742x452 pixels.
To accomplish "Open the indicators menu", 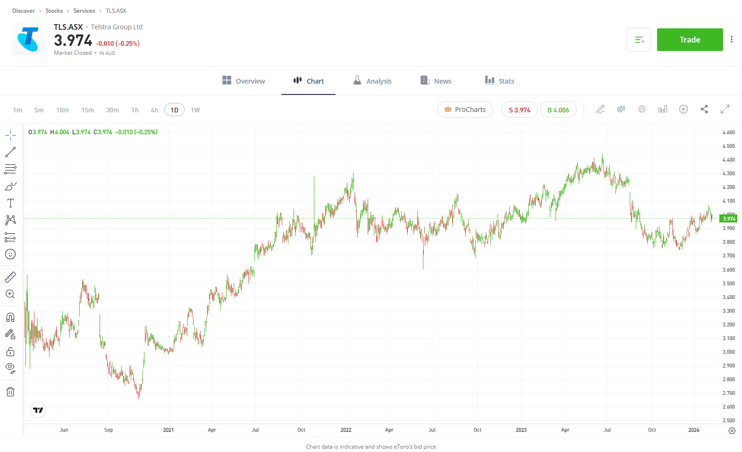I will click(663, 110).
